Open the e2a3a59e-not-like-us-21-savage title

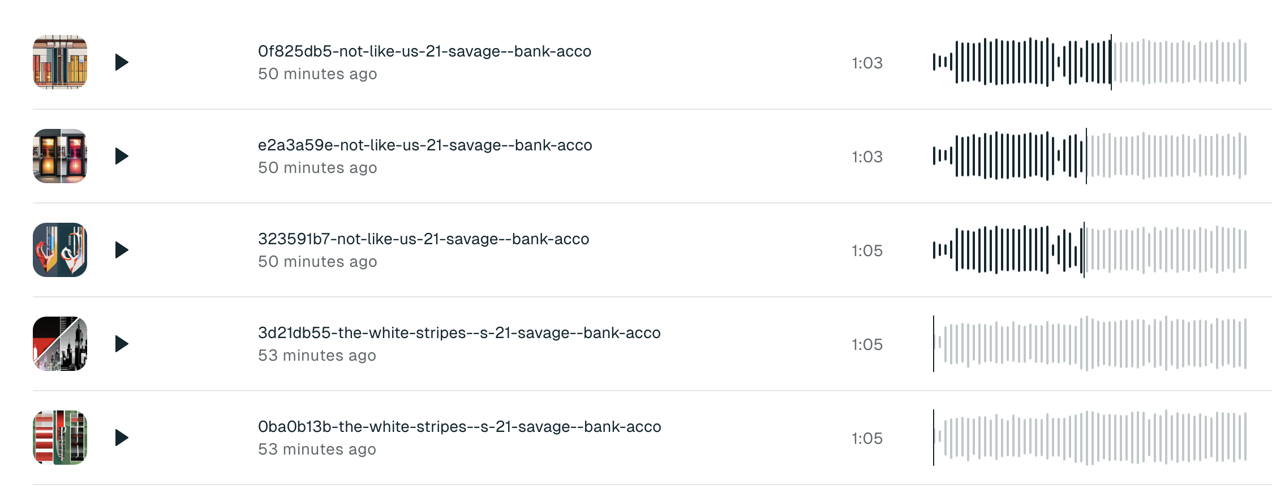coord(424,145)
